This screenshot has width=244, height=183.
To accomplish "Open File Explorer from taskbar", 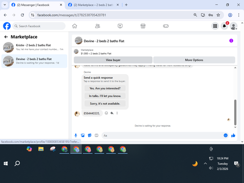I will [x=41, y=149].
